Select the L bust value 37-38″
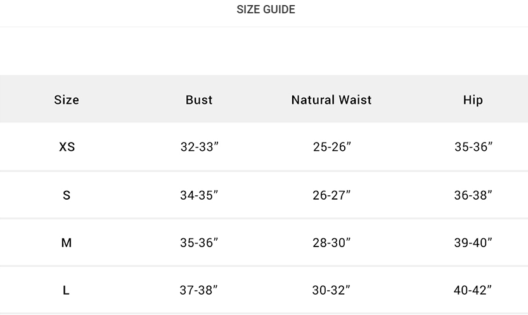Screen dimensions: 528x315 (199, 290)
